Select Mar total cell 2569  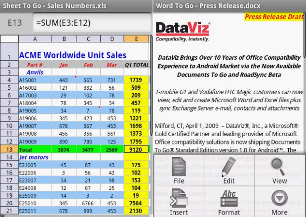pos(112,149)
